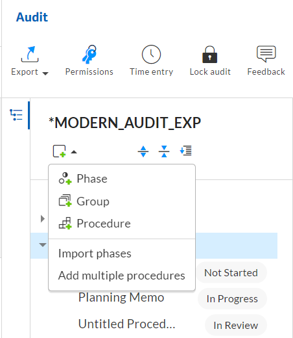
Task: Click the collapse all arrows icon
Action: (164, 151)
